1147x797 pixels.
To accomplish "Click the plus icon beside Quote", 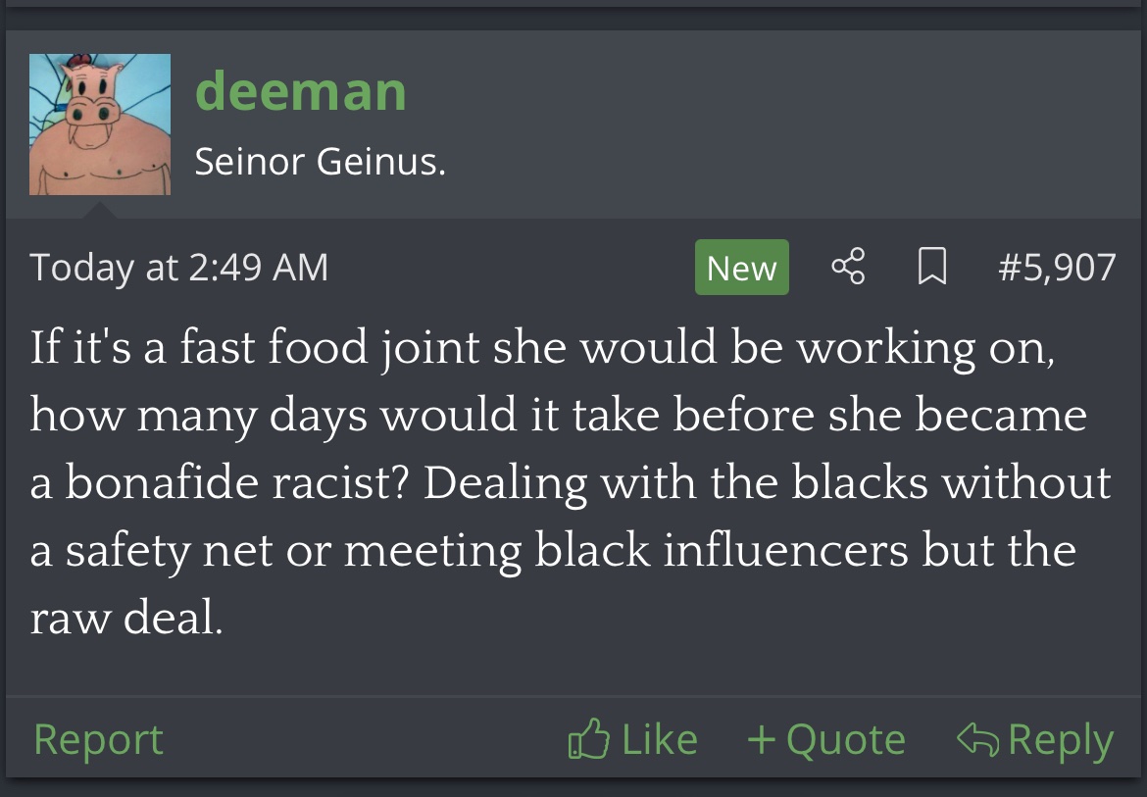I will coord(762,740).
